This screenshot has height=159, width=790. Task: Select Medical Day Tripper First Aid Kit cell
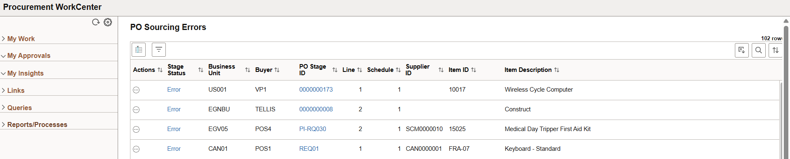pos(548,129)
